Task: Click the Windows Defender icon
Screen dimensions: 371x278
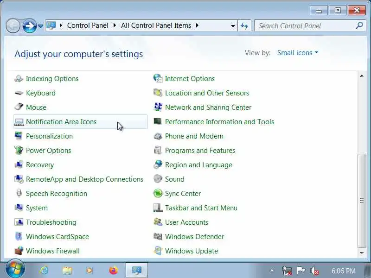Action: pos(158,236)
